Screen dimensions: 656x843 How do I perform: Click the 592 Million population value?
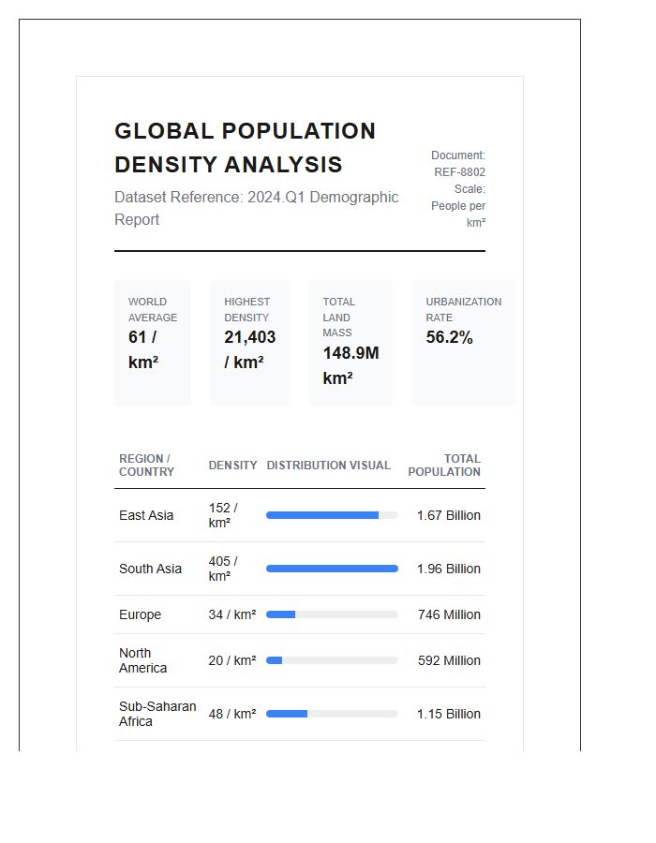point(449,660)
